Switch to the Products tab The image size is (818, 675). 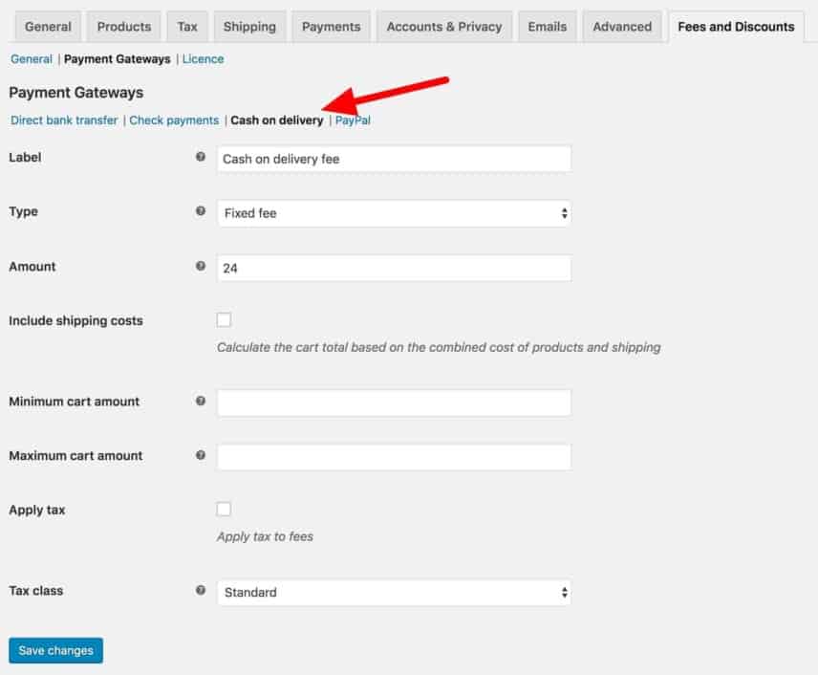click(x=123, y=27)
